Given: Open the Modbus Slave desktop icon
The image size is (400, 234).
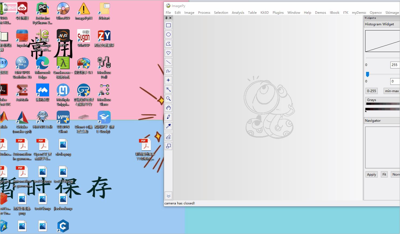Looking at the screenshot, I should 104,95.
